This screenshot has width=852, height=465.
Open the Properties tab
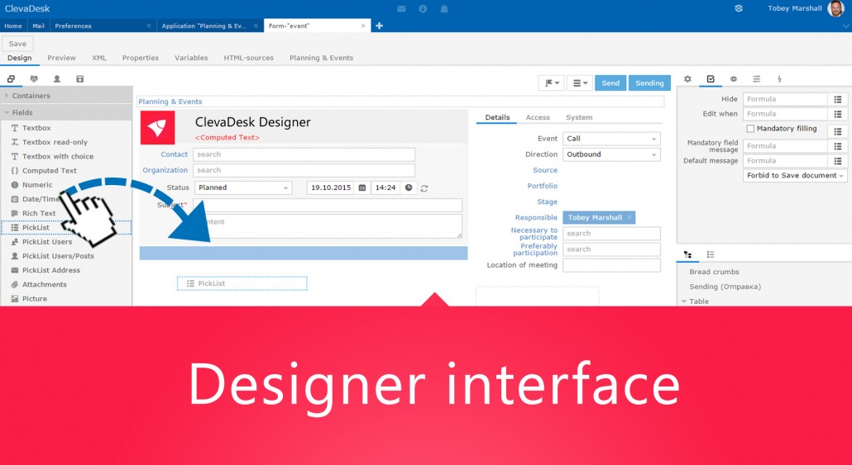coord(140,58)
